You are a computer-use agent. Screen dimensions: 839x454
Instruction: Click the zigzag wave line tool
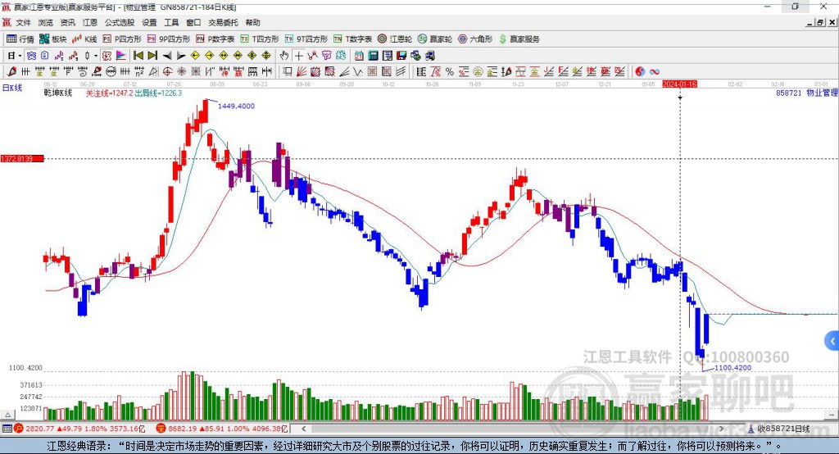(358, 72)
